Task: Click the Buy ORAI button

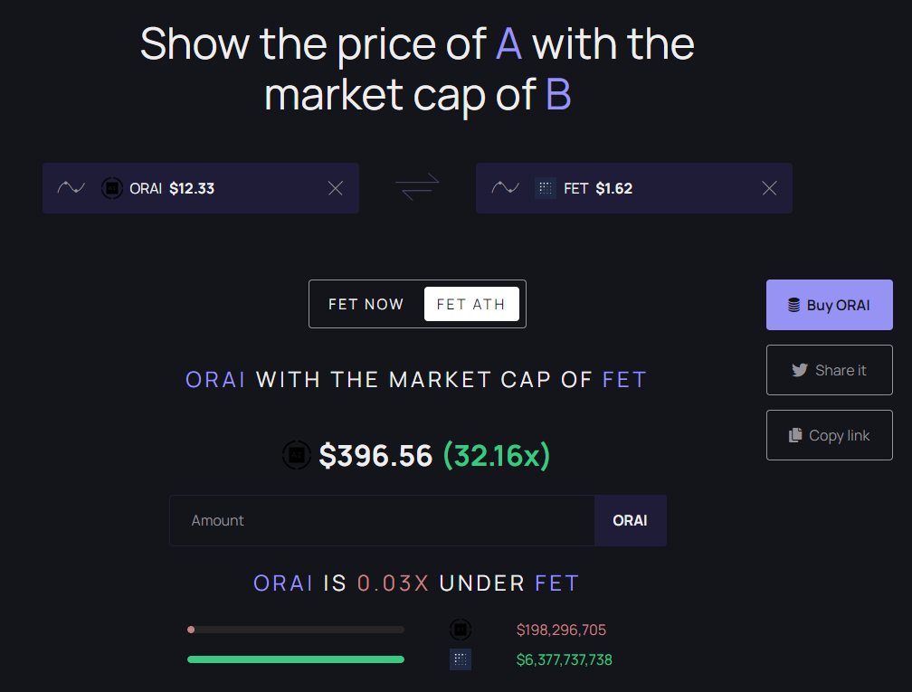Action: click(x=830, y=305)
